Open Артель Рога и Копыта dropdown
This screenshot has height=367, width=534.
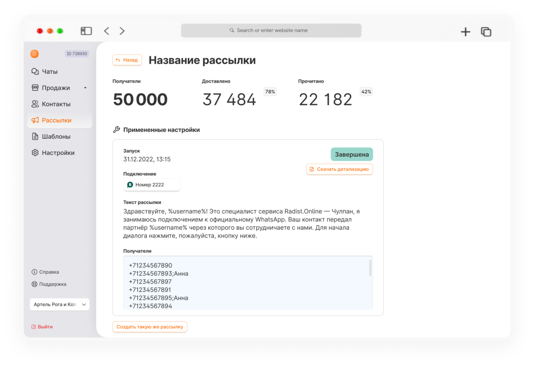tap(60, 304)
